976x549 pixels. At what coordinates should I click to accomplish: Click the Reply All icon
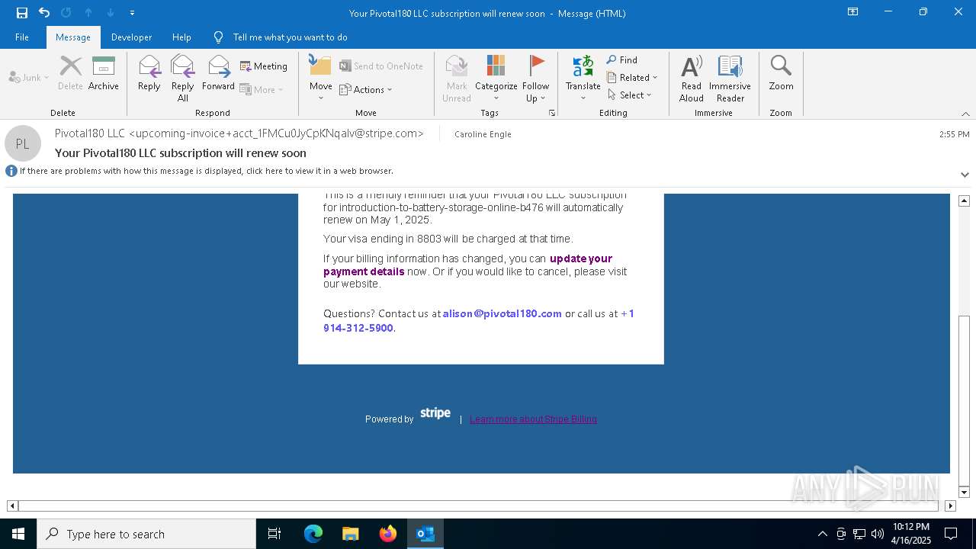183,78
